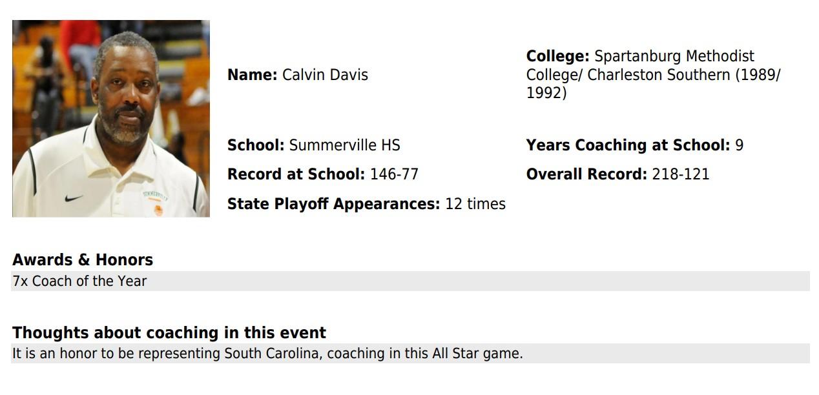Click the 7x Coach of the Year row
Image resolution: width=819 pixels, height=395 pixels.
[410, 281]
